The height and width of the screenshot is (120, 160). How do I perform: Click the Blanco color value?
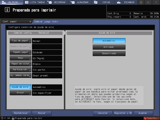47,64
